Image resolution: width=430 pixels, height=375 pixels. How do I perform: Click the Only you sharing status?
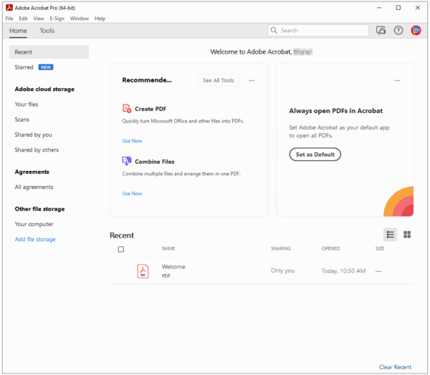click(x=283, y=271)
